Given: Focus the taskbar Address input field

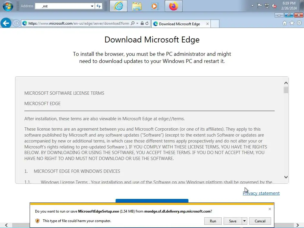Looking at the screenshot, I should click(62, 6).
